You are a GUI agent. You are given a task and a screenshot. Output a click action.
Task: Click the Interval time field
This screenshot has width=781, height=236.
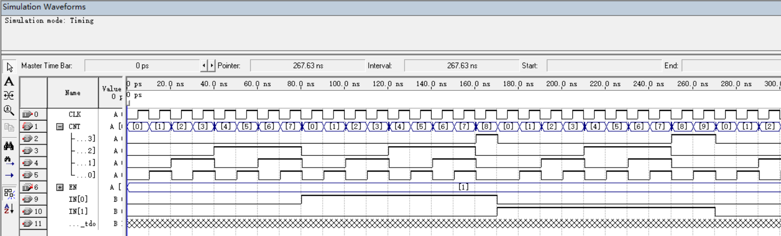point(462,66)
